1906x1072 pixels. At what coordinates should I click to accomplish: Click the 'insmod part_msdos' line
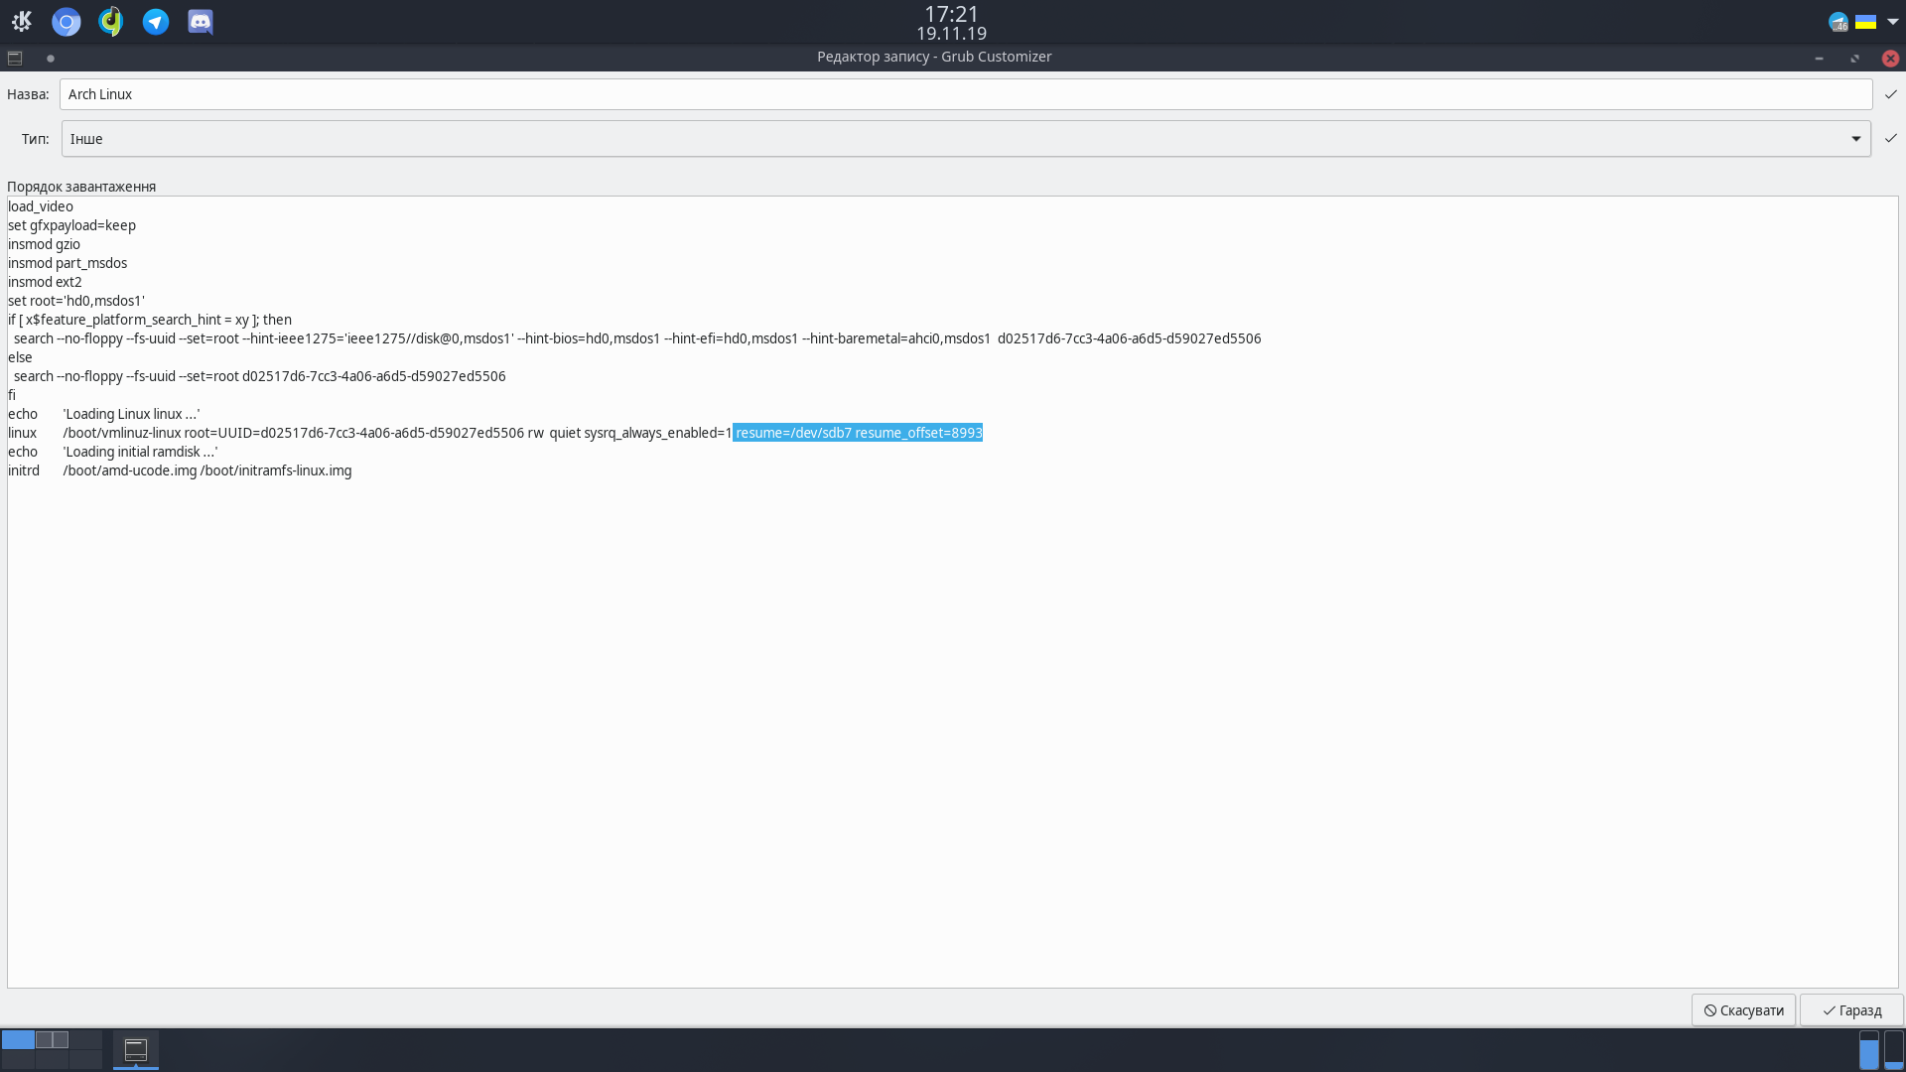(x=68, y=263)
